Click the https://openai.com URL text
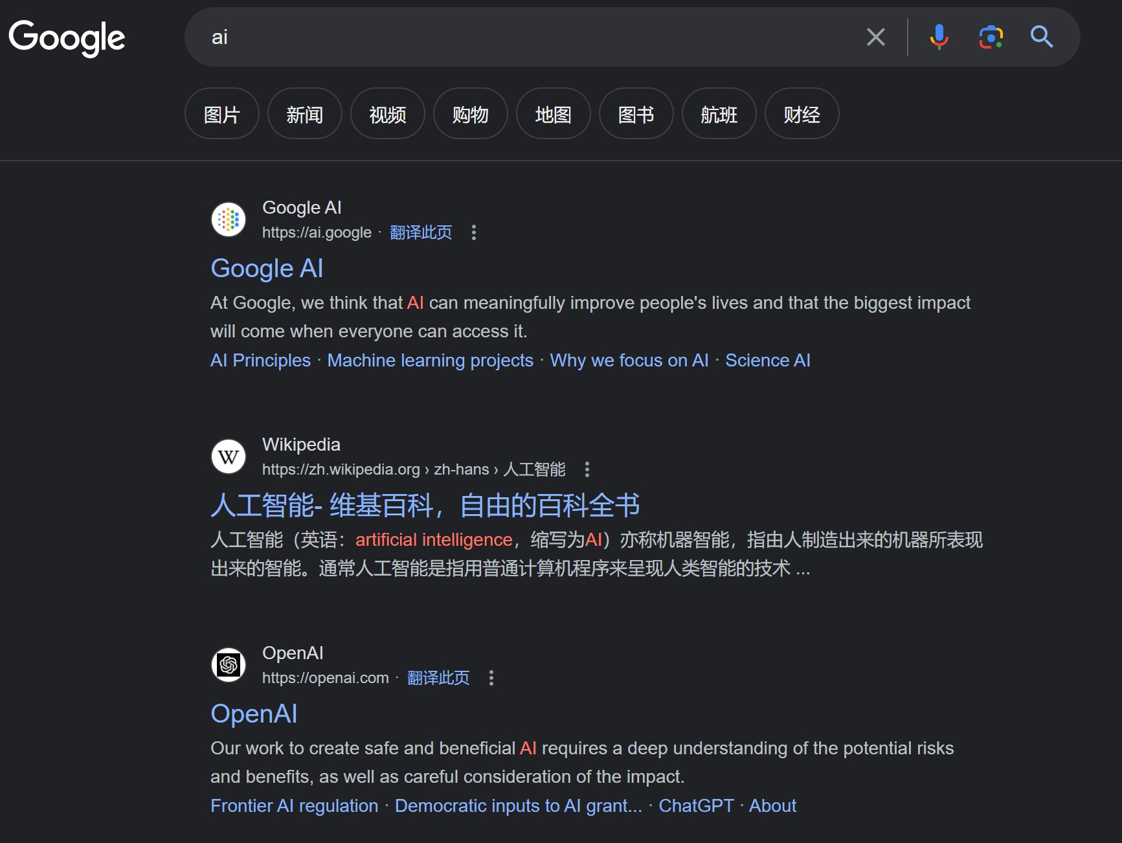The width and height of the screenshot is (1122, 843). 326,678
